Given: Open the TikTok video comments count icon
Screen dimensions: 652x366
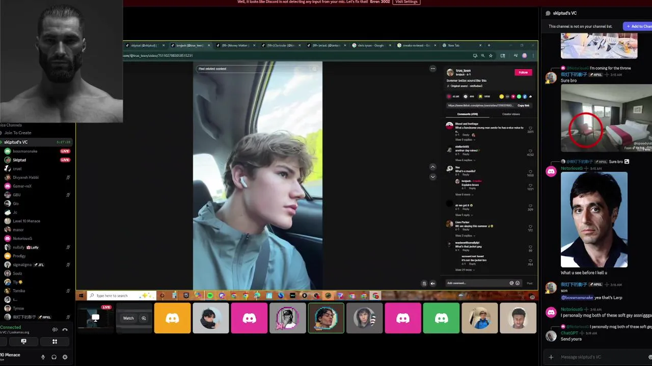Looking at the screenshot, I should (465, 97).
